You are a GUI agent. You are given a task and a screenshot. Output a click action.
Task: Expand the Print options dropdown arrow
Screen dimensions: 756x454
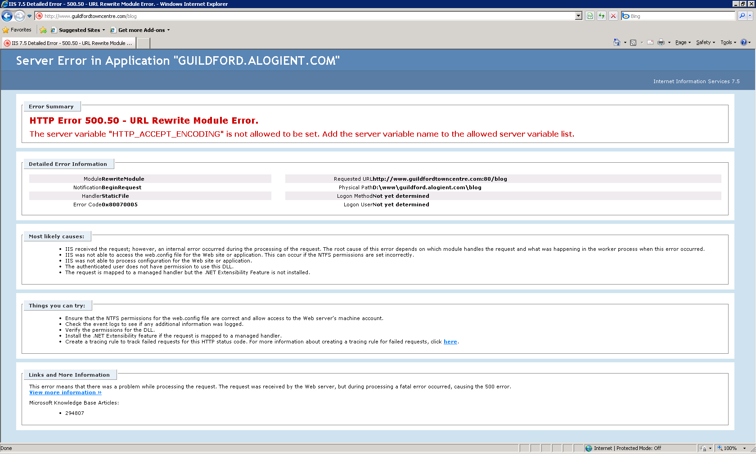coord(669,42)
